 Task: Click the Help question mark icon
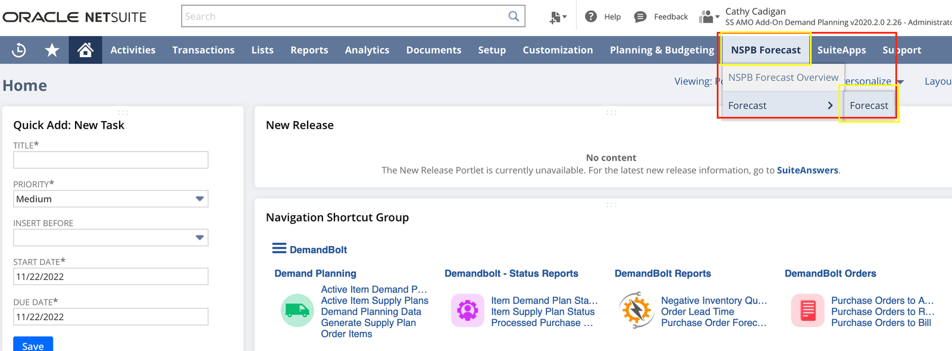point(591,17)
